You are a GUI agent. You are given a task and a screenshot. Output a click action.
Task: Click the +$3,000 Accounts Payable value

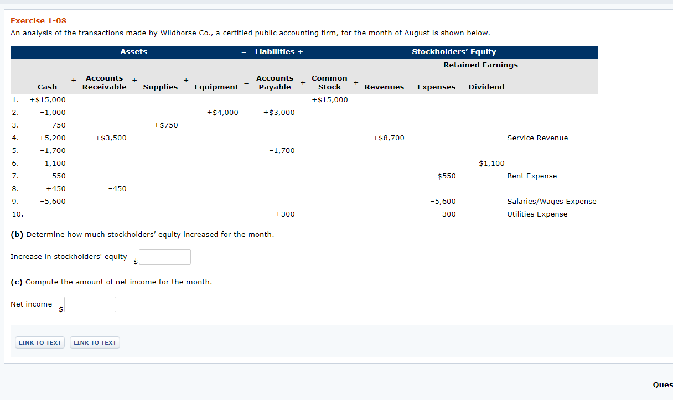pos(279,113)
